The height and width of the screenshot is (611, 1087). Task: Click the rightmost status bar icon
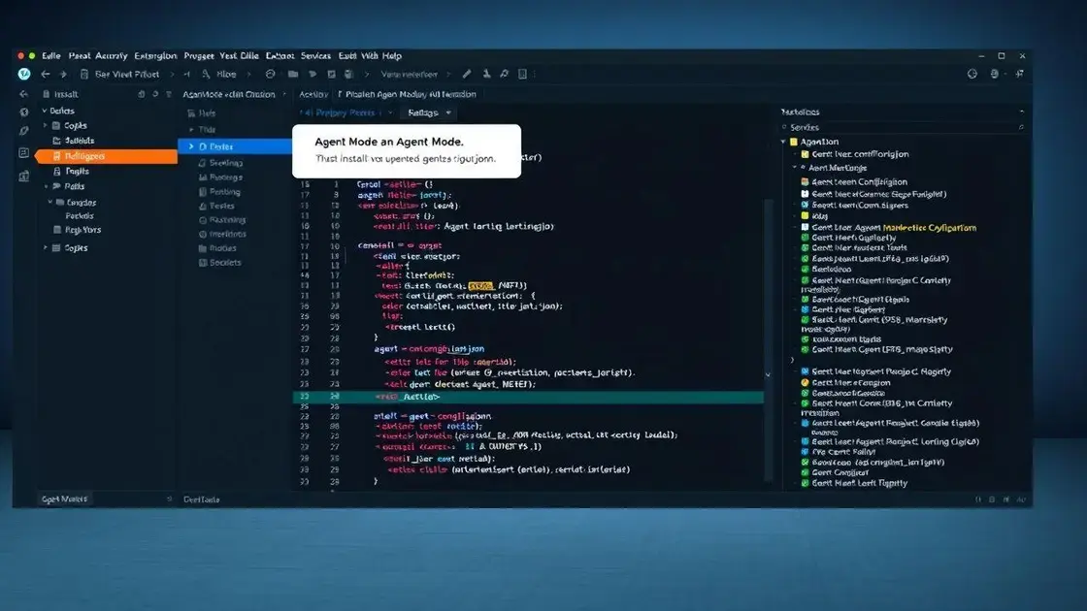(x=1021, y=499)
